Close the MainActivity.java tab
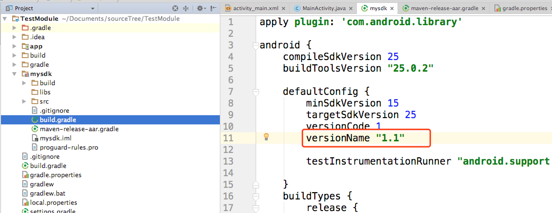 [350, 8]
